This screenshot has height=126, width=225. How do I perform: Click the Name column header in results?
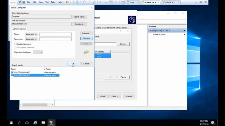[x=27, y=69]
